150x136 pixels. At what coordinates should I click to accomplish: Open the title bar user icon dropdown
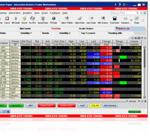click(x=125, y=5)
